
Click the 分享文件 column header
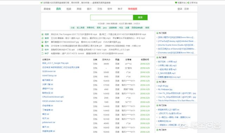tap(46, 59)
